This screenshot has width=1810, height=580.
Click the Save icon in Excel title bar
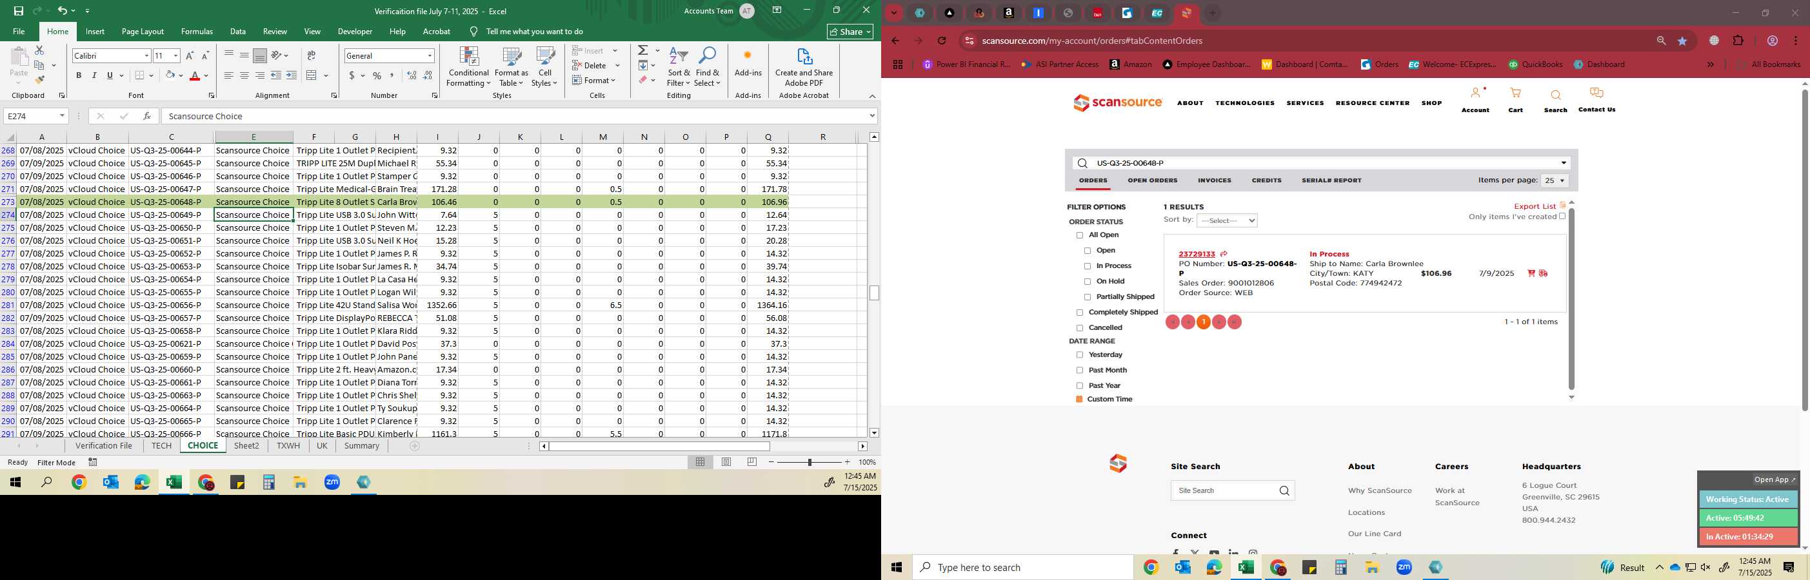pyautogui.click(x=19, y=10)
